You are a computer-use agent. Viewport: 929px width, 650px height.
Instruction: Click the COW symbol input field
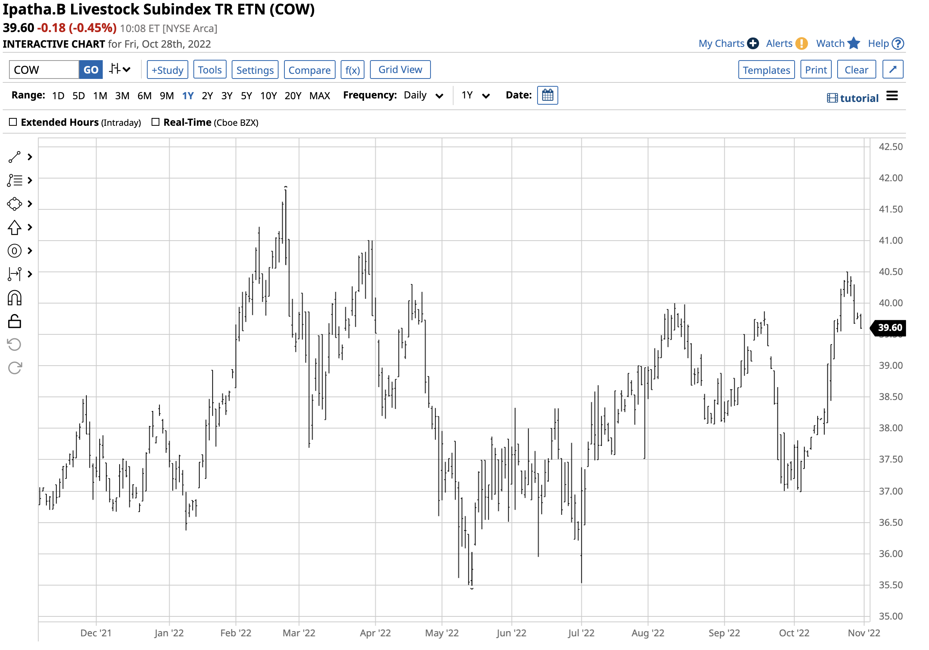pos(44,70)
